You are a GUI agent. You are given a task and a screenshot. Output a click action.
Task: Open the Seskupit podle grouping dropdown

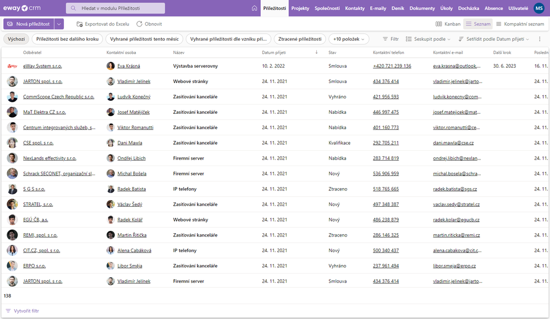(428, 39)
